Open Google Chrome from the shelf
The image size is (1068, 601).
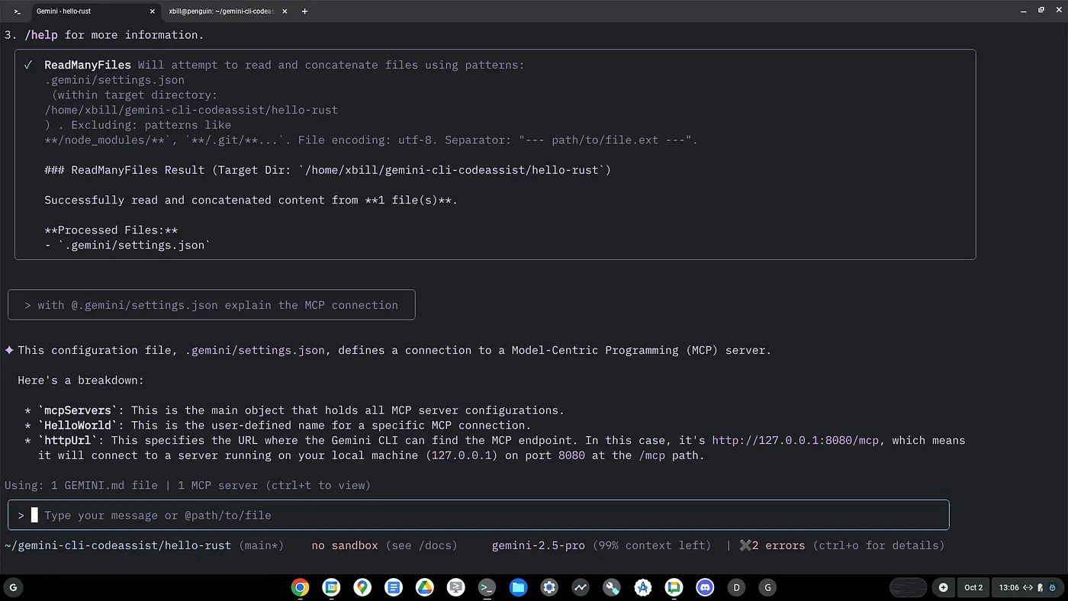click(x=300, y=587)
